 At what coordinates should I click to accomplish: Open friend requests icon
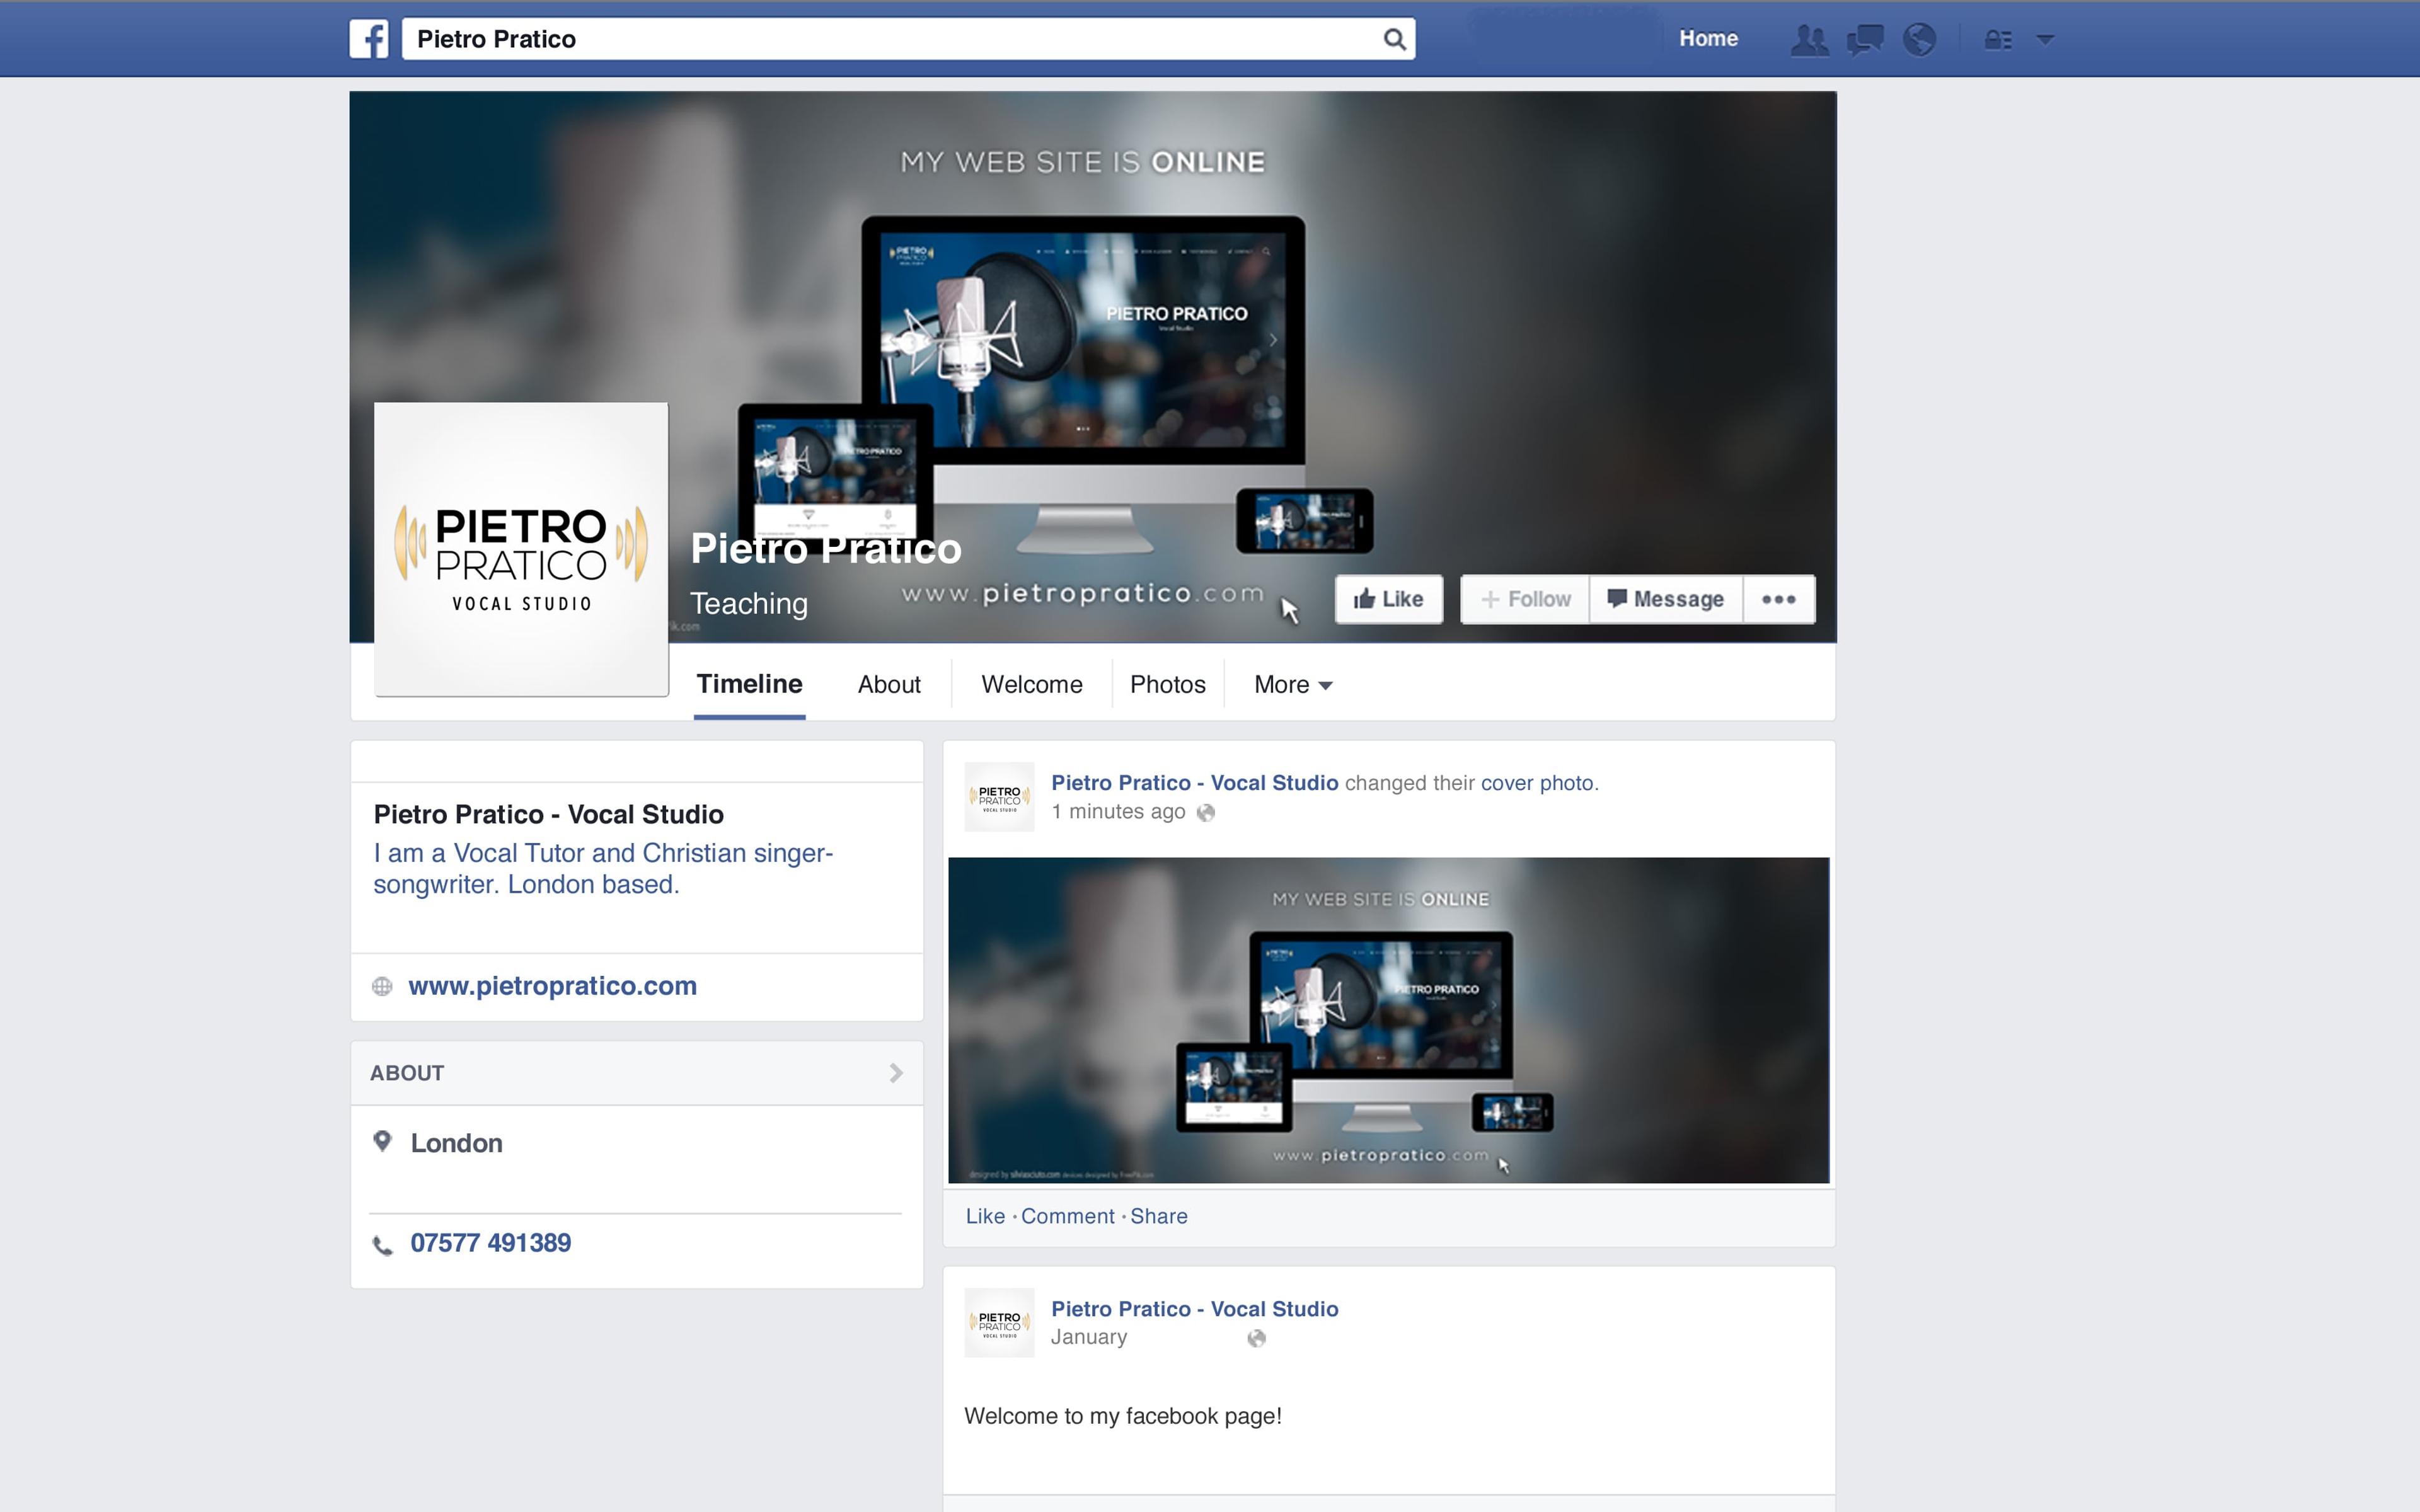coord(1809,40)
